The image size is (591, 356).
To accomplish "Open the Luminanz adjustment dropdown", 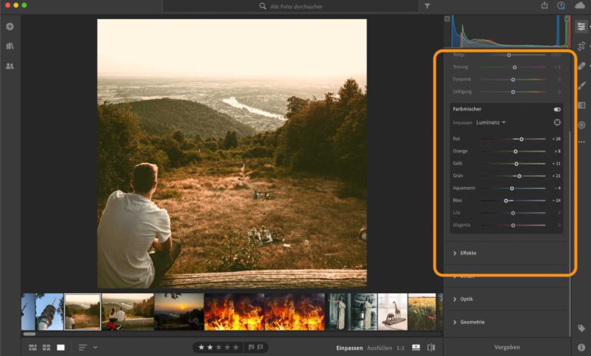I will coord(491,122).
